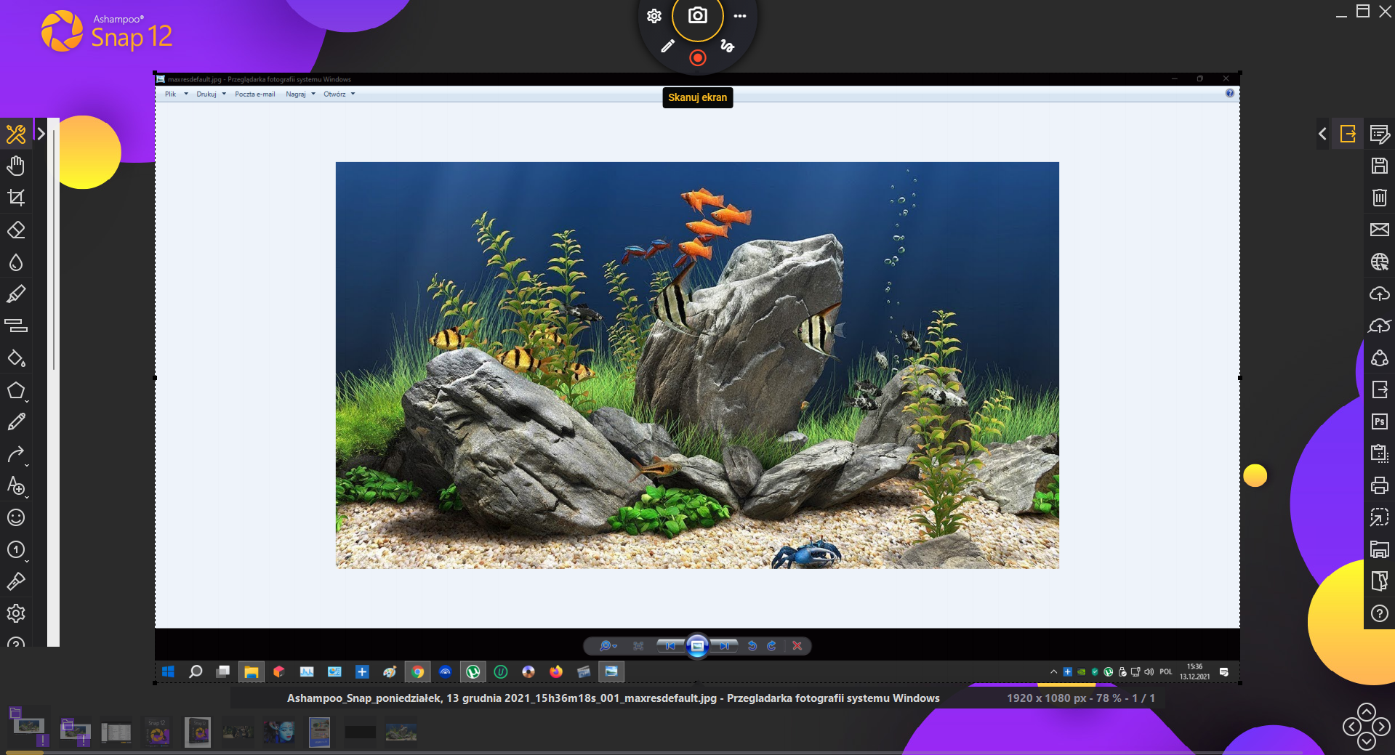The image size is (1395, 755).
Task: Click 'Drukuj' menu in captured photo viewer
Action: click(206, 94)
